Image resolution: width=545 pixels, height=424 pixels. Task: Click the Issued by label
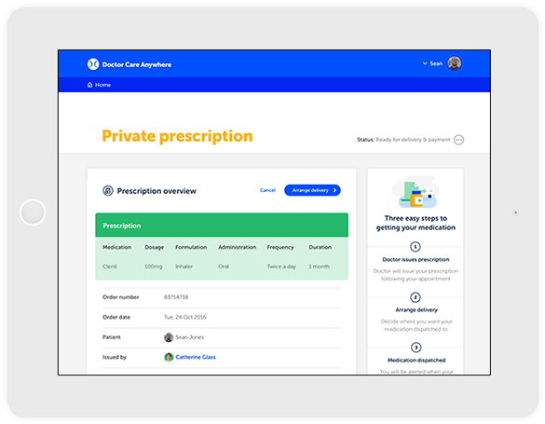click(x=115, y=357)
